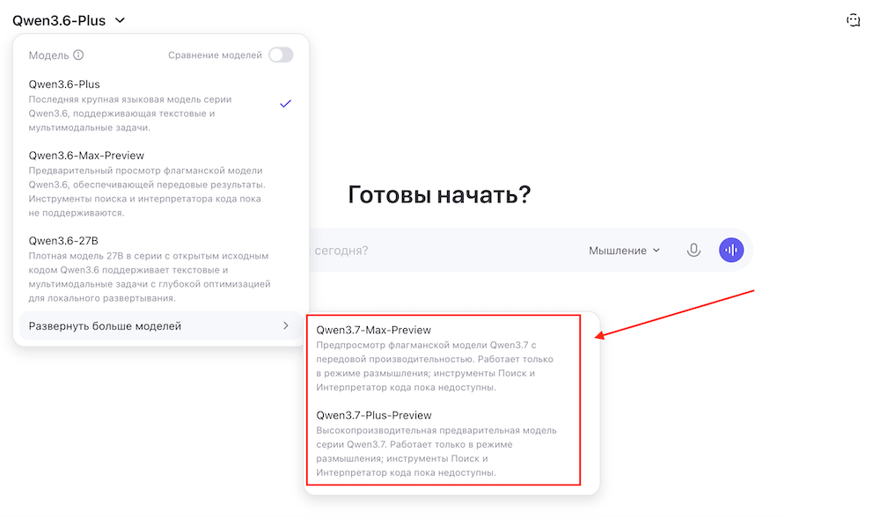
Task: Click the Qwen3.7-Max-Preview description starting Предпросмотр
Action: tap(435, 366)
